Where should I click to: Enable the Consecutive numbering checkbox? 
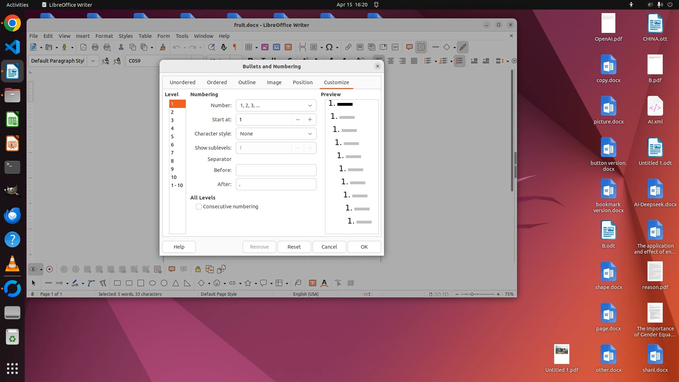[199, 207]
